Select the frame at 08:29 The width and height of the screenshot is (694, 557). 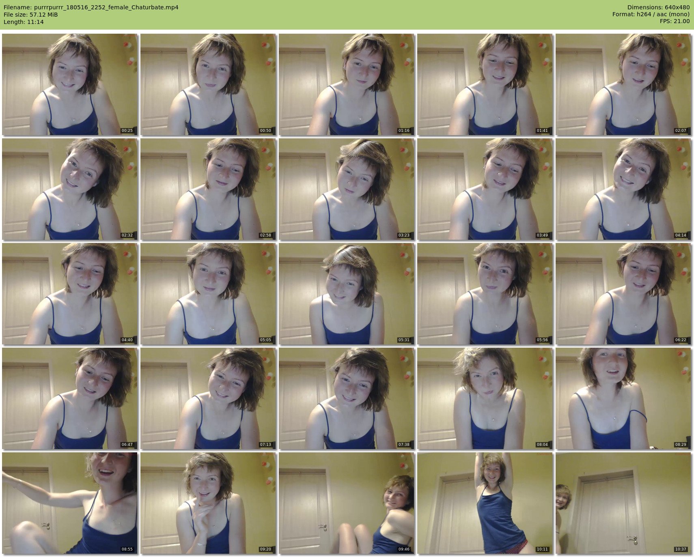pyautogui.click(x=623, y=398)
